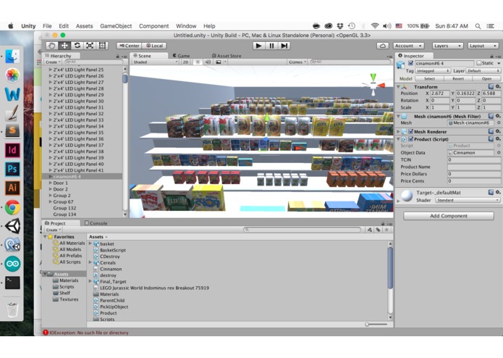Open Unity icon in the Dock
The width and height of the screenshot is (503, 358).
click(12, 226)
